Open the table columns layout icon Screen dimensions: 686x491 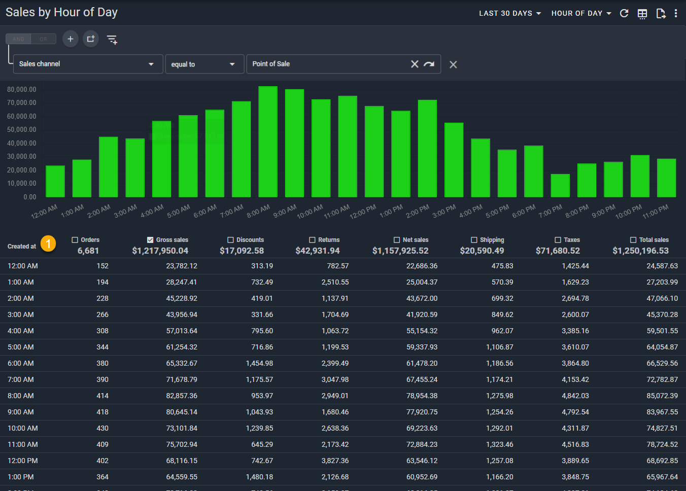click(x=642, y=14)
